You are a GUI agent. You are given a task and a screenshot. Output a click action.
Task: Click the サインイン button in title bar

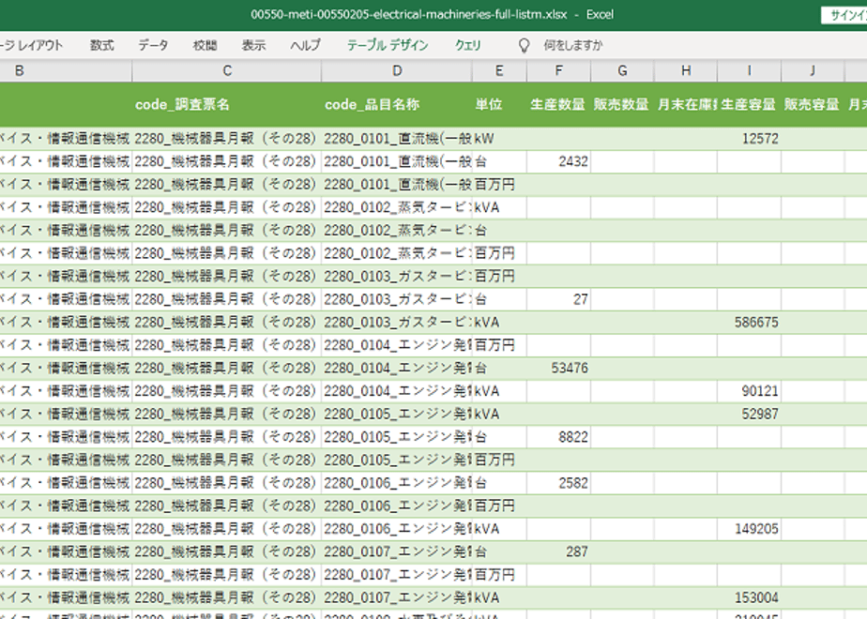(844, 15)
